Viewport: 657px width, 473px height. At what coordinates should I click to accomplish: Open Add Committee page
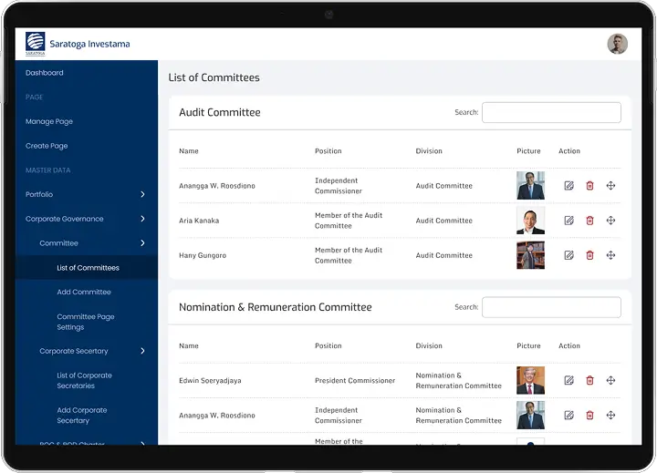point(84,293)
